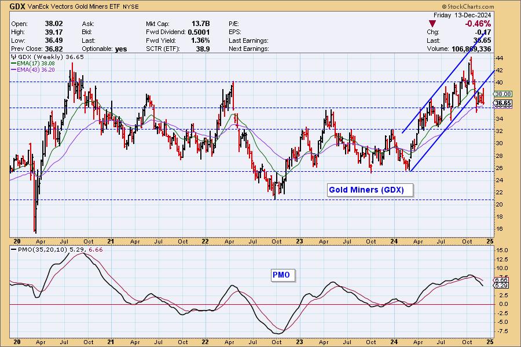Click the Open value 38.02
The width and height of the screenshot is (521, 347).
(54, 24)
